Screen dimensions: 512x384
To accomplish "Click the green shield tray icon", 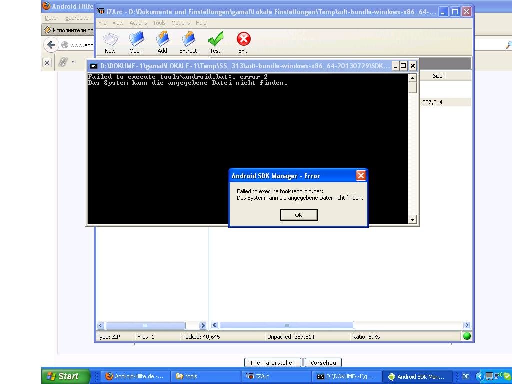I will tap(506, 376).
